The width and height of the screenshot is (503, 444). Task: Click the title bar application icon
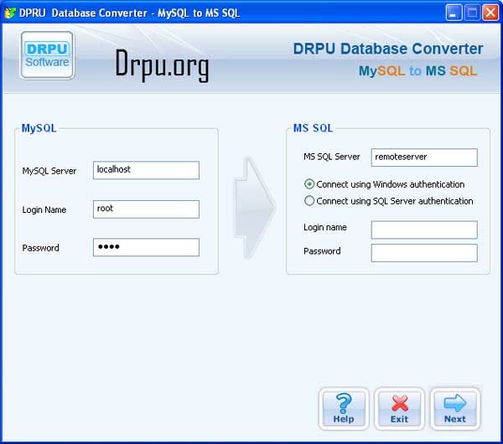[x=10, y=12]
